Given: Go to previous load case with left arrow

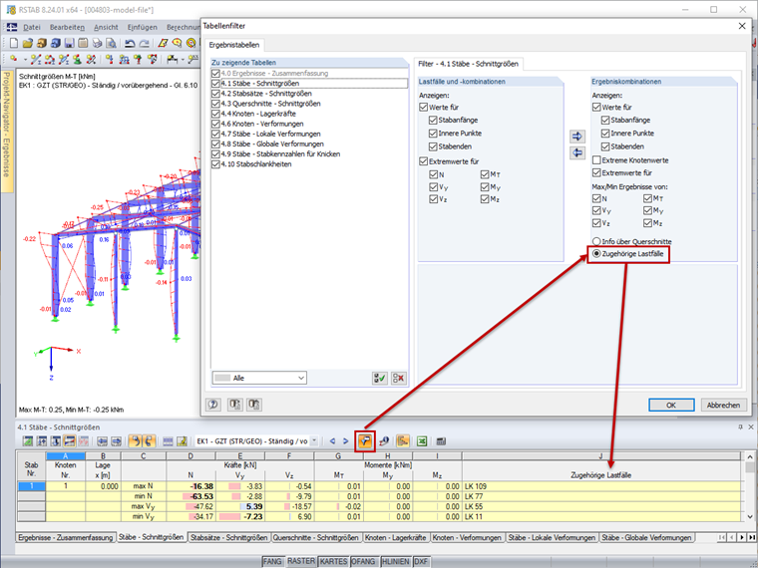Looking at the screenshot, I should 332,441.
